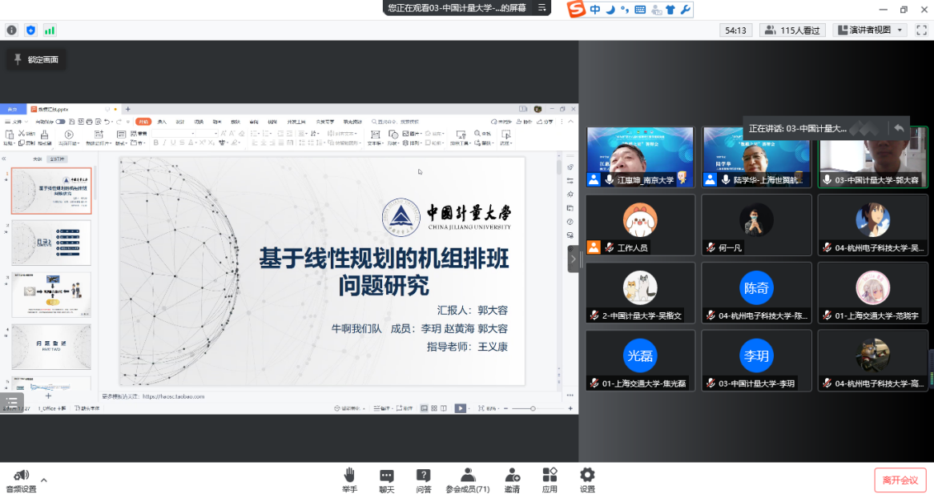The height and width of the screenshot is (498, 934).
Task: Click the Leave Meeting (离开会议) button
Action: coord(900,480)
